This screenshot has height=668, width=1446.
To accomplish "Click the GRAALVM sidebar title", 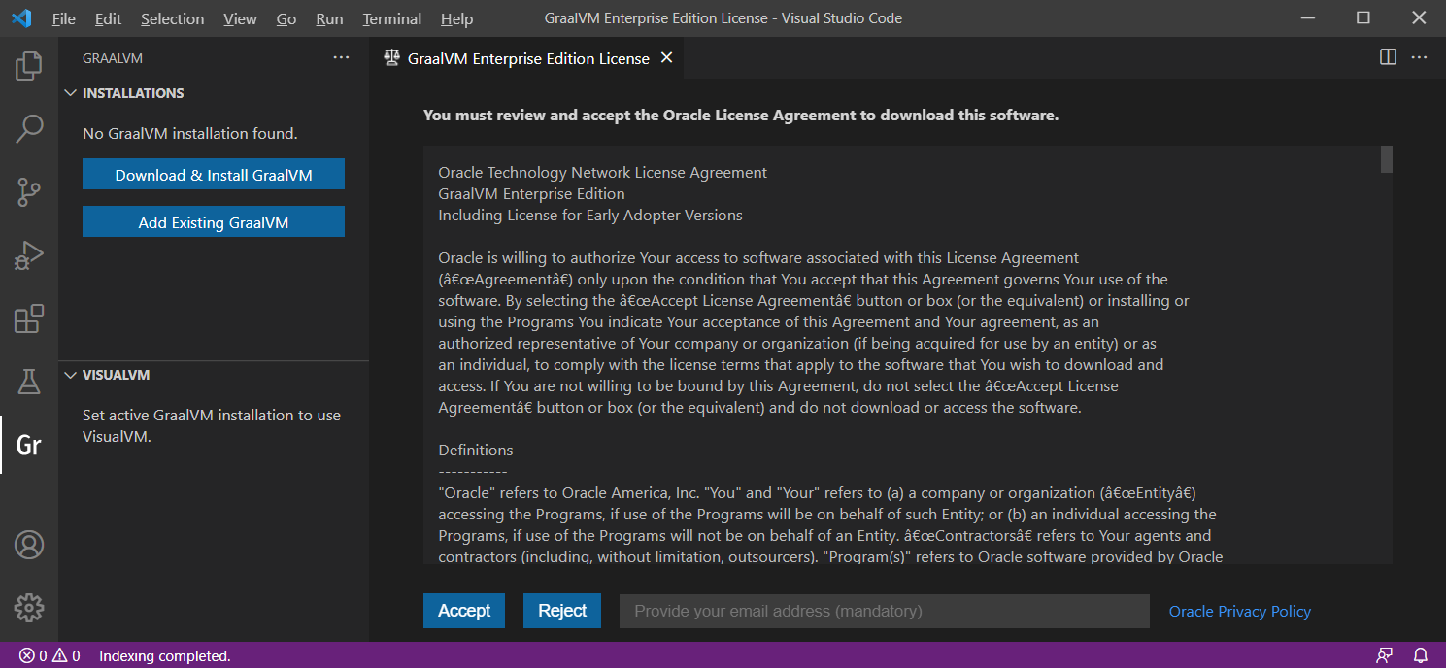I will coord(113,58).
